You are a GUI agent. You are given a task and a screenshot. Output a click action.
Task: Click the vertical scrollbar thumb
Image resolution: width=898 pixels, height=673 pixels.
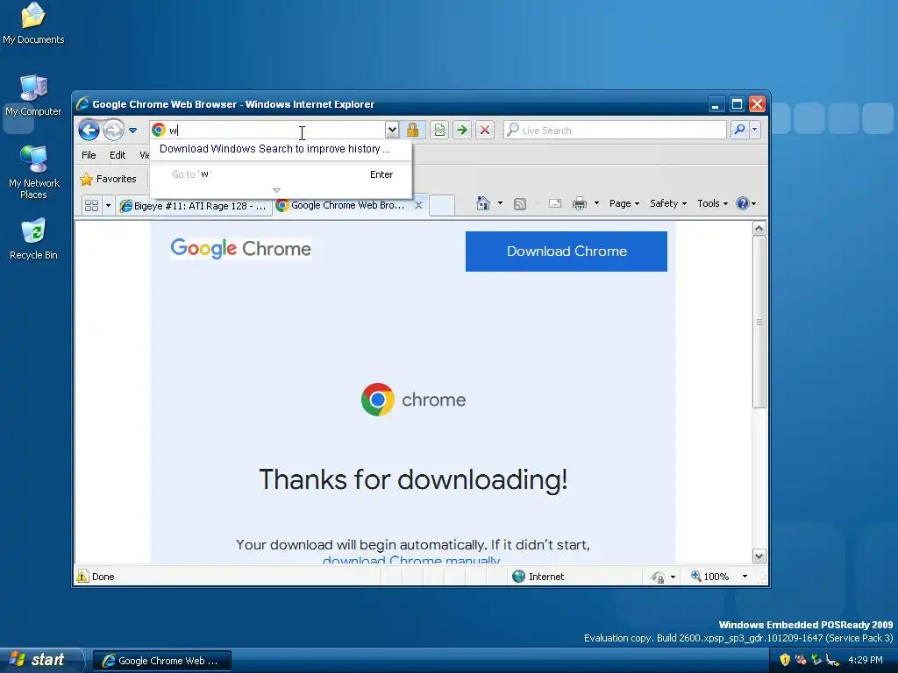(x=759, y=322)
